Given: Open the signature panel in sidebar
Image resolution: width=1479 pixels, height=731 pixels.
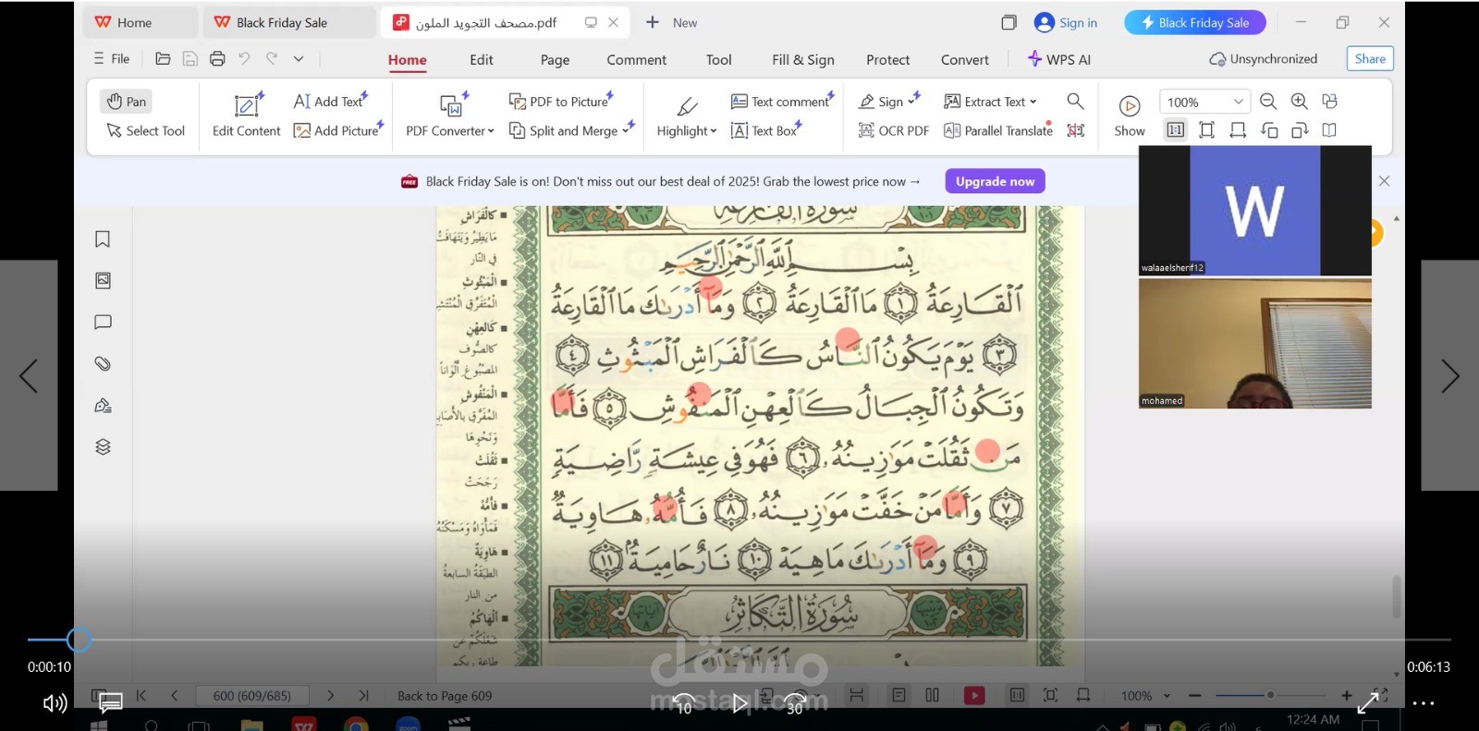Looking at the screenshot, I should [x=103, y=405].
